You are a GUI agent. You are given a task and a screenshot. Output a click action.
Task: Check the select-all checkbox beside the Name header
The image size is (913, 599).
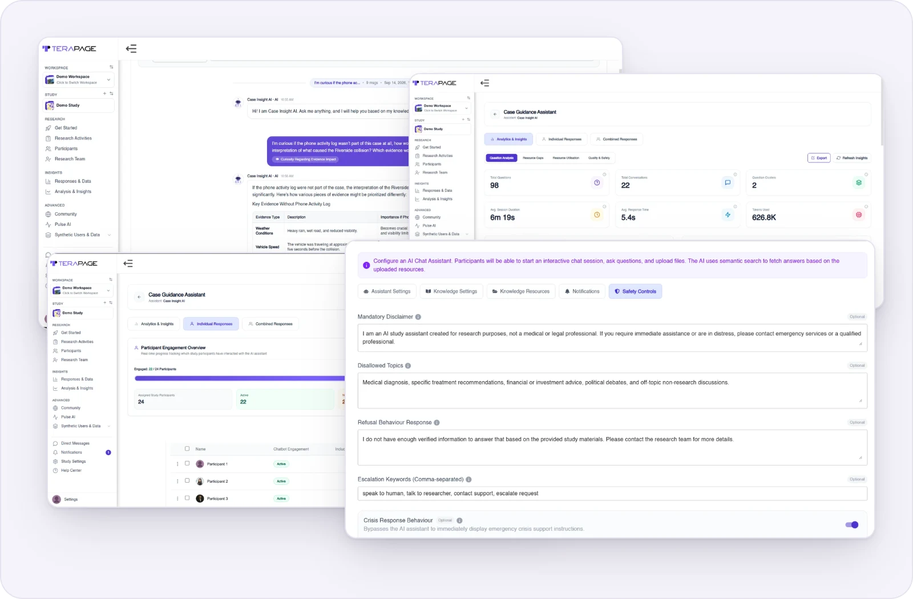[187, 449]
